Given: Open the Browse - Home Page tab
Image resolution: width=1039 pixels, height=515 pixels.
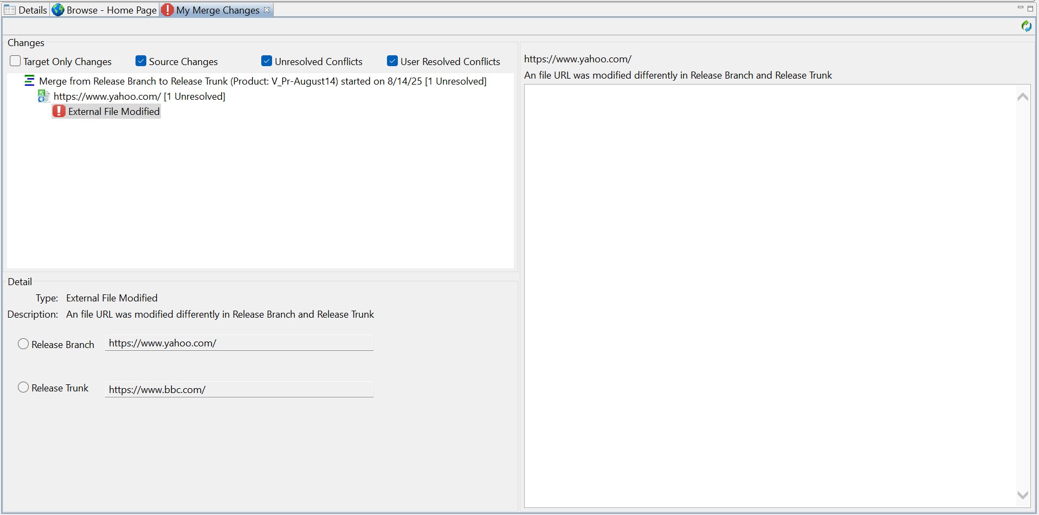Looking at the screenshot, I should [x=111, y=10].
